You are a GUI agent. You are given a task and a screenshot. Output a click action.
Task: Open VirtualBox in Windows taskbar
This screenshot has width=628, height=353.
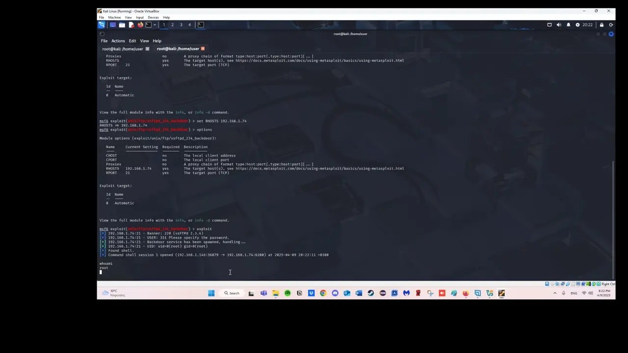coord(489,293)
